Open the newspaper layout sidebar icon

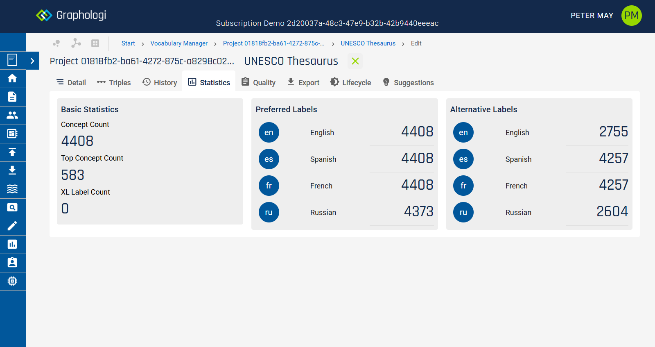click(13, 134)
